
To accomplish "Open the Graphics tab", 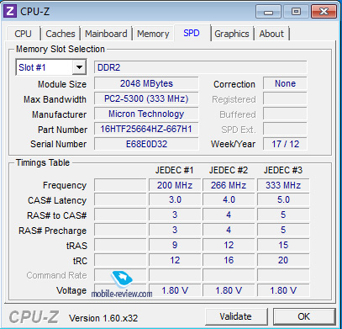I will 232,34.
